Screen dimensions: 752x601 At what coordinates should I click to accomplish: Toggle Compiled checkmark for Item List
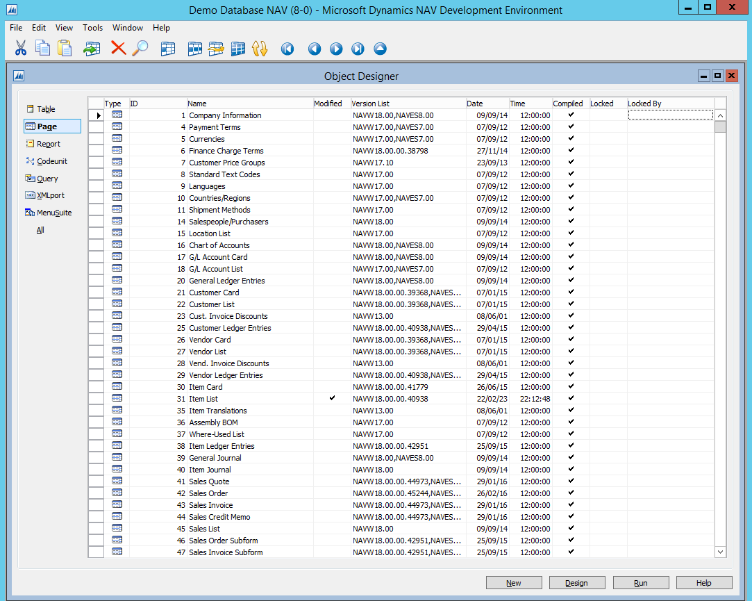pos(571,398)
